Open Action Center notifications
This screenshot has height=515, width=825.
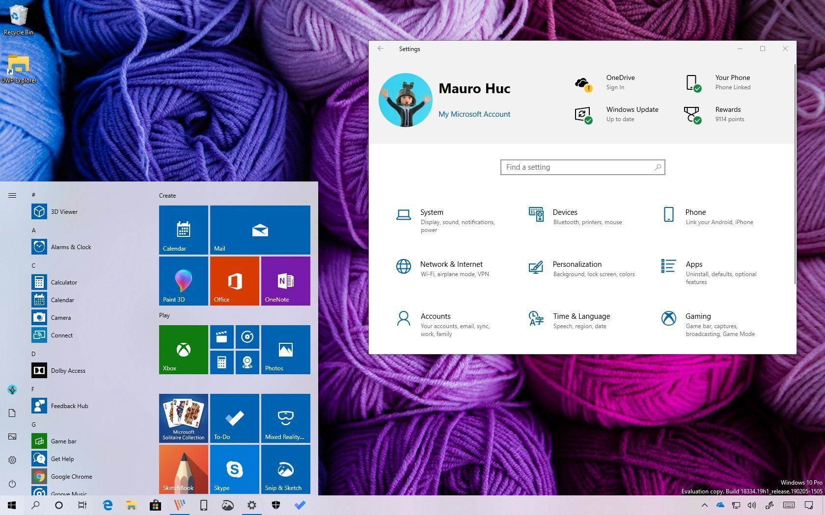(x=809, y=505)
